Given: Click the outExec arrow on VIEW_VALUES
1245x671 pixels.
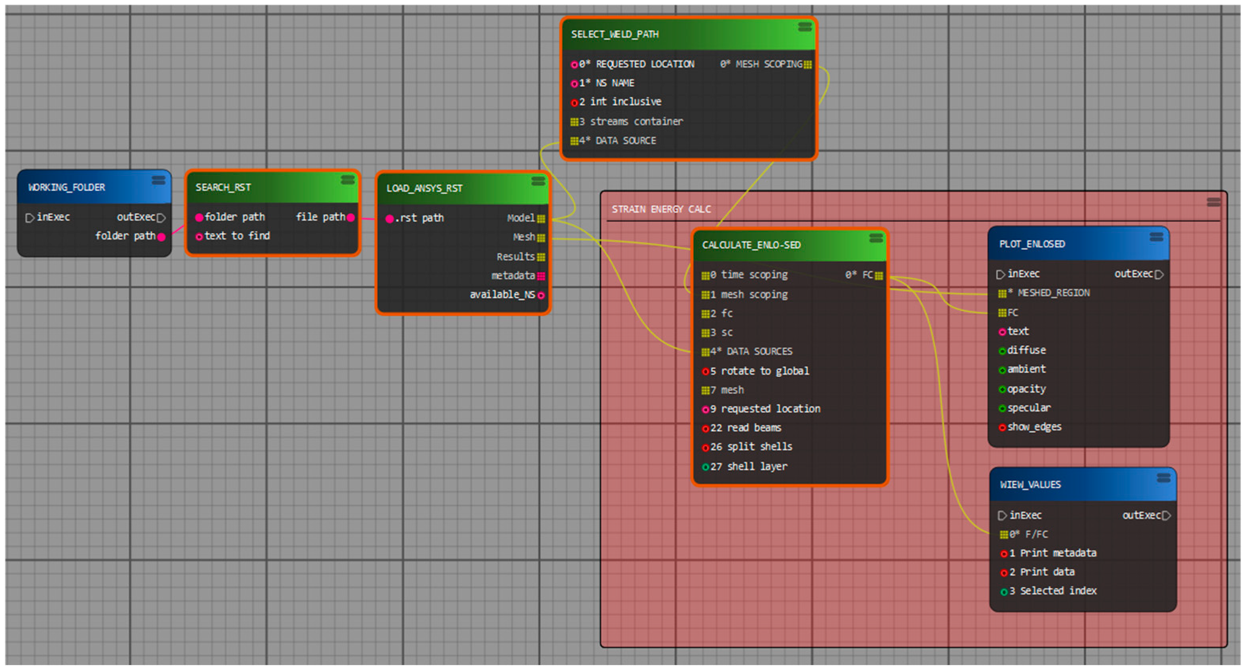Looking at the screenshot, I should click(1166, 515).
